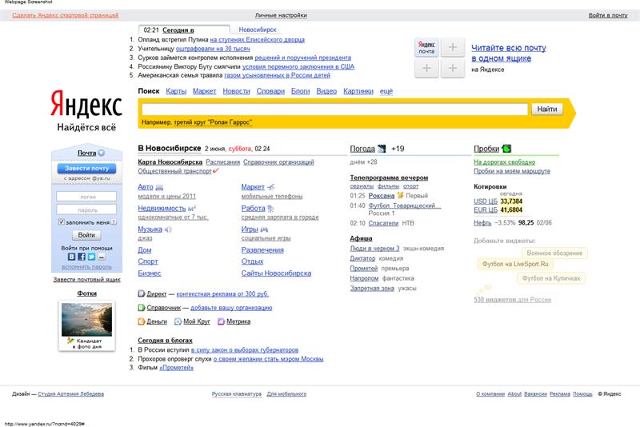Click Сделать Яндекс стартовой страницей link
The width and height of the screenshot is (640, 427).
(66, 15)
